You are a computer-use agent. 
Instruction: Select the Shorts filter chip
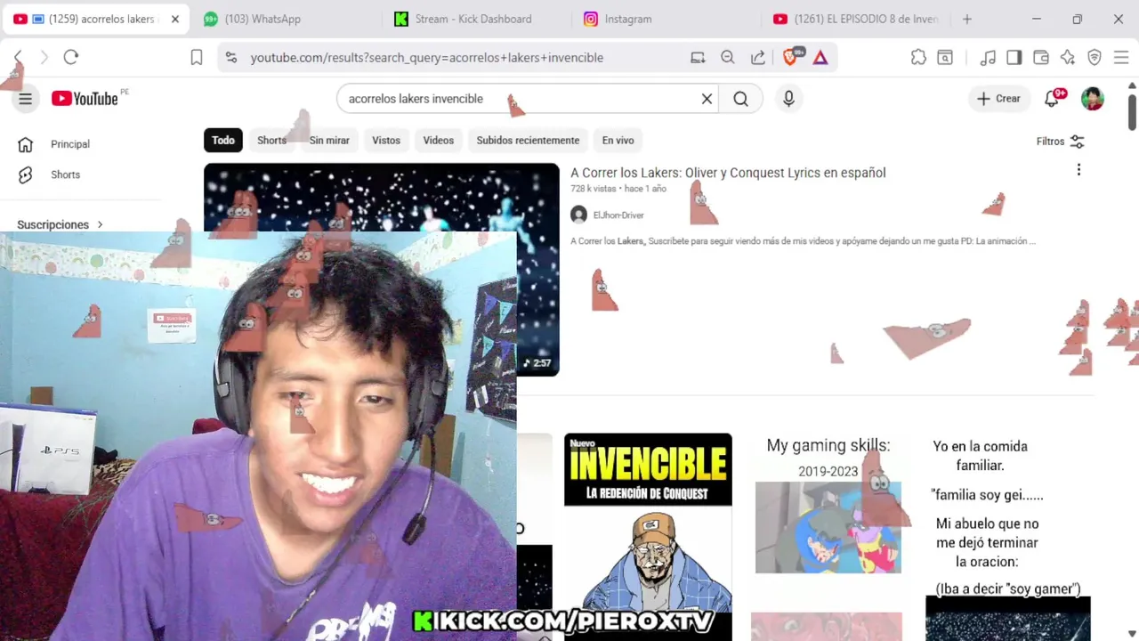(x=271, y=140)
